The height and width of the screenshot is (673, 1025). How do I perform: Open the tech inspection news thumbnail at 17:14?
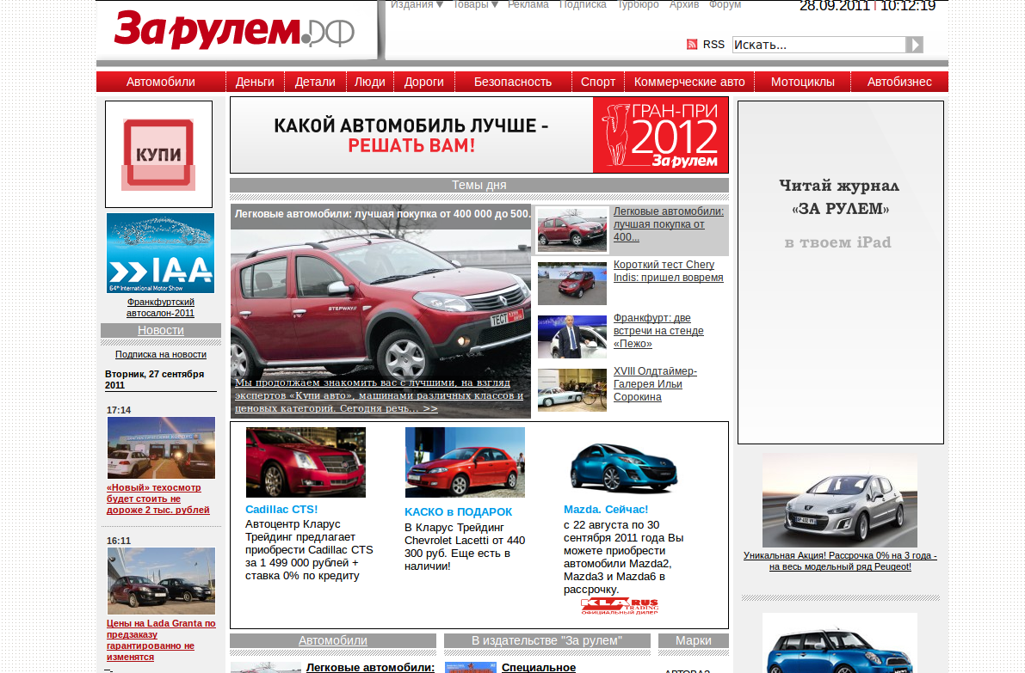161,448
